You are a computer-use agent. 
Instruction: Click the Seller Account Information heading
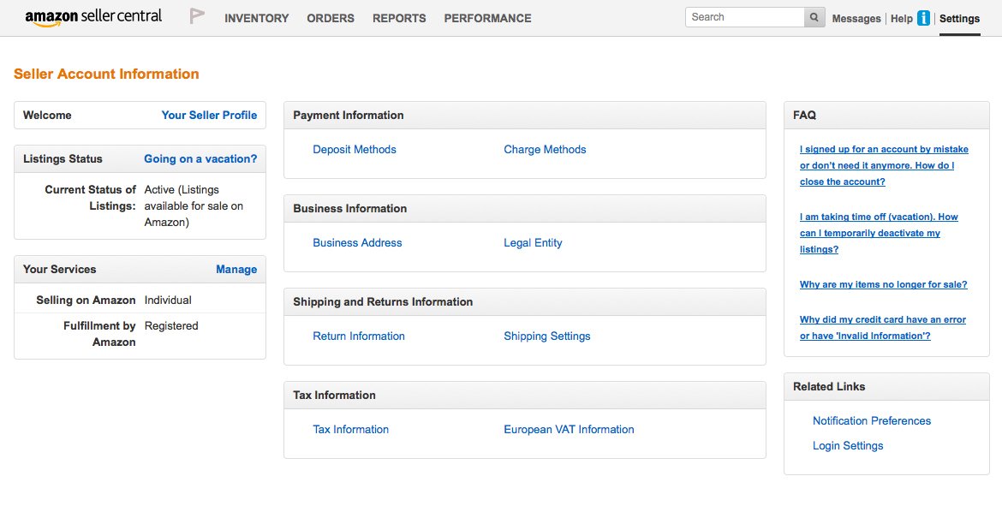(106, 74)
